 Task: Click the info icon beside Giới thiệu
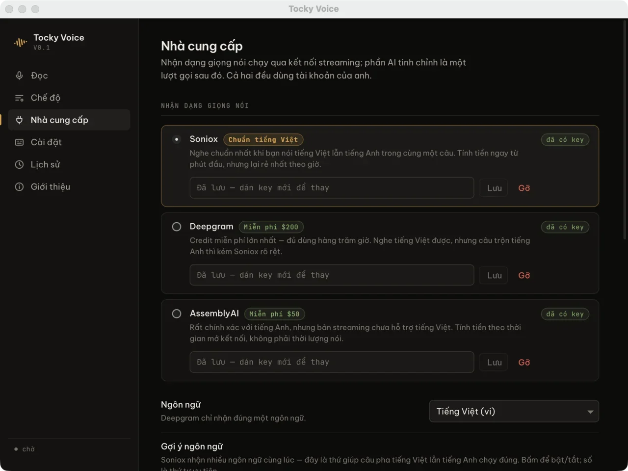(19, 186)
